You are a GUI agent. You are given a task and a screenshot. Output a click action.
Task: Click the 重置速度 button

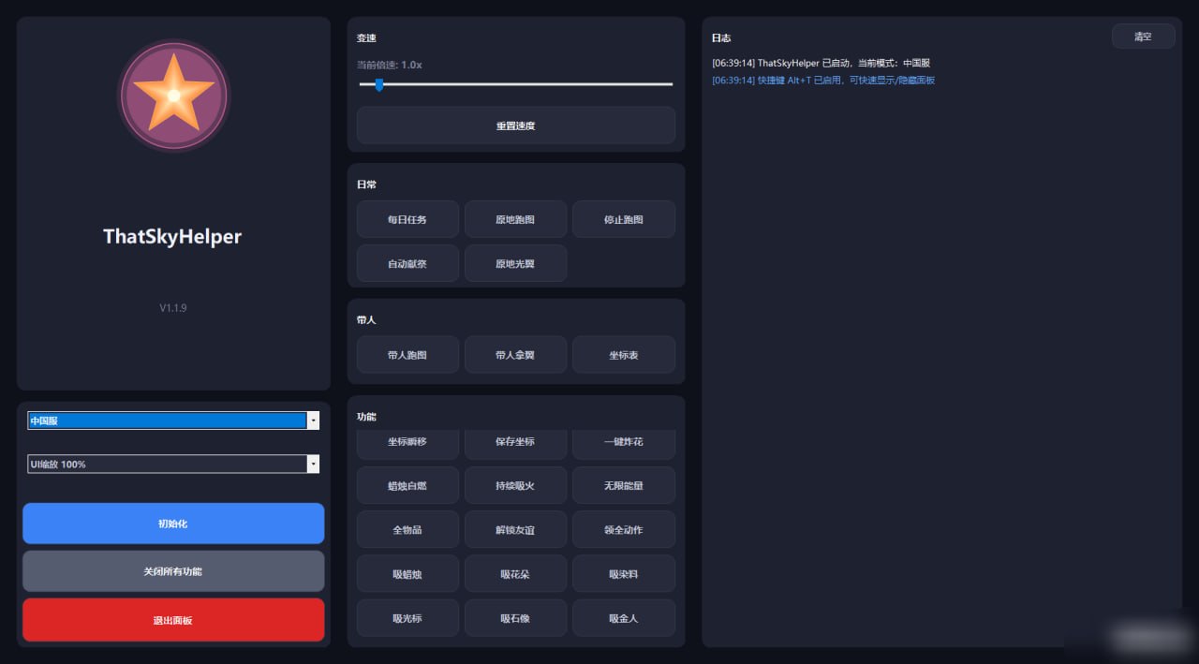pyautogui.click(x=516, y=125)
